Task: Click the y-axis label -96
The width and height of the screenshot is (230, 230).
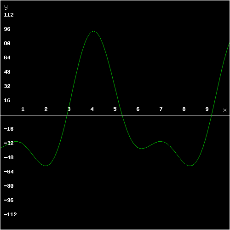Action: 9,200
